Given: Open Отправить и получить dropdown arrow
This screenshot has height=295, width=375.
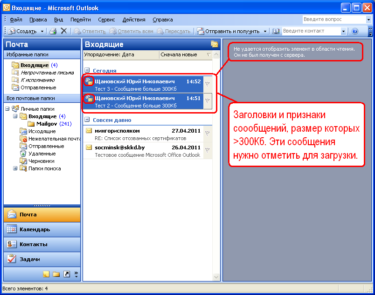Looking at the screenshot, I should pyautogui.click(x=265, y=31).
